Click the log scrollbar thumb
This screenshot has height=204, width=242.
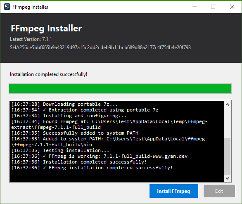click(227, 157)
